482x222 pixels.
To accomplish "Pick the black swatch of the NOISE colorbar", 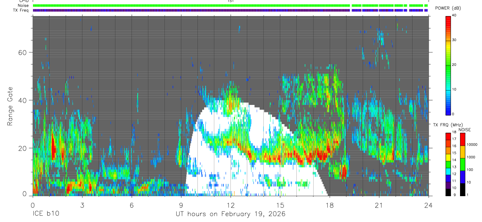I will [x=462, y=189].
